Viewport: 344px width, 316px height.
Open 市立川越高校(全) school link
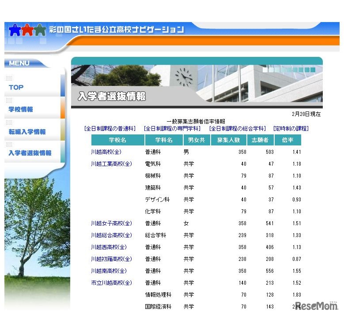click(111, 283)
